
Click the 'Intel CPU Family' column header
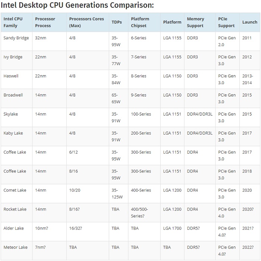(13, 22)
